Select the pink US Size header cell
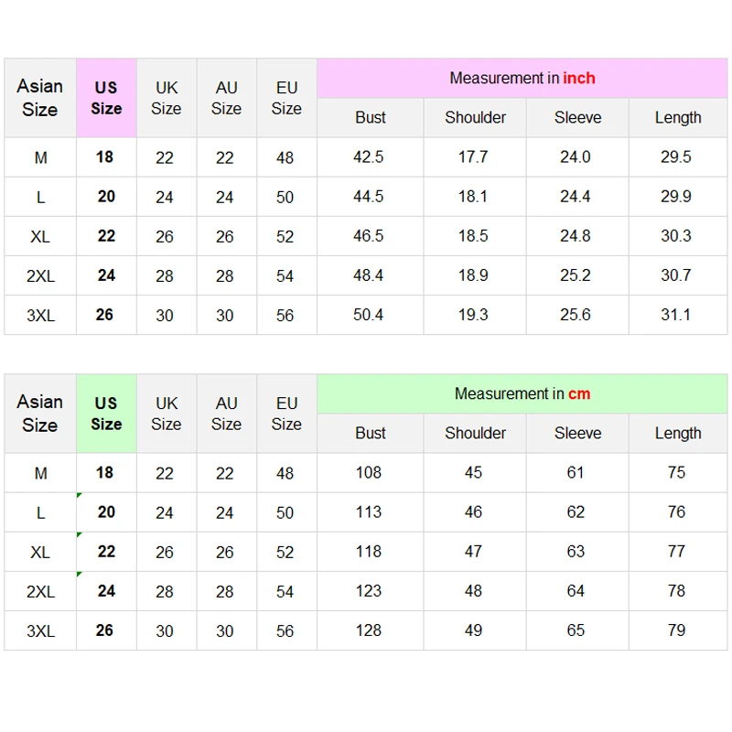 pos(106,98)
